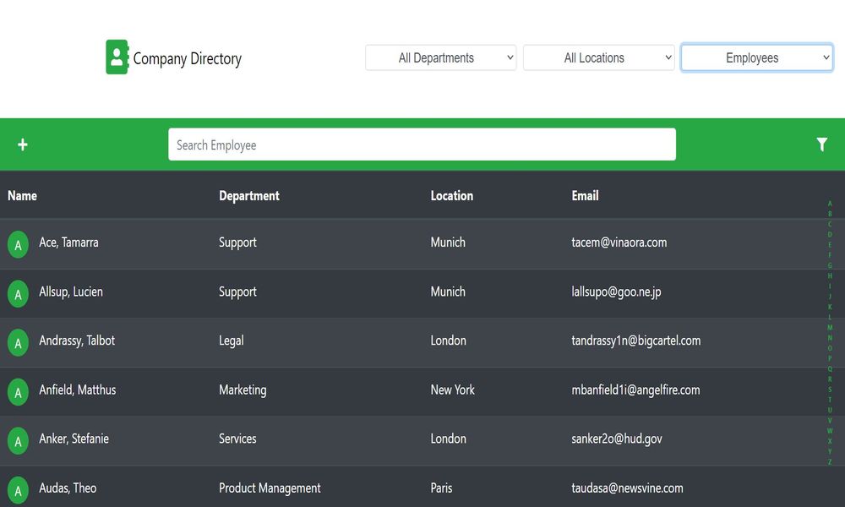Click avatar icon beside Anfield, Matthus
The width and height of the screenshot is (845, 507).
coord(18,392)
